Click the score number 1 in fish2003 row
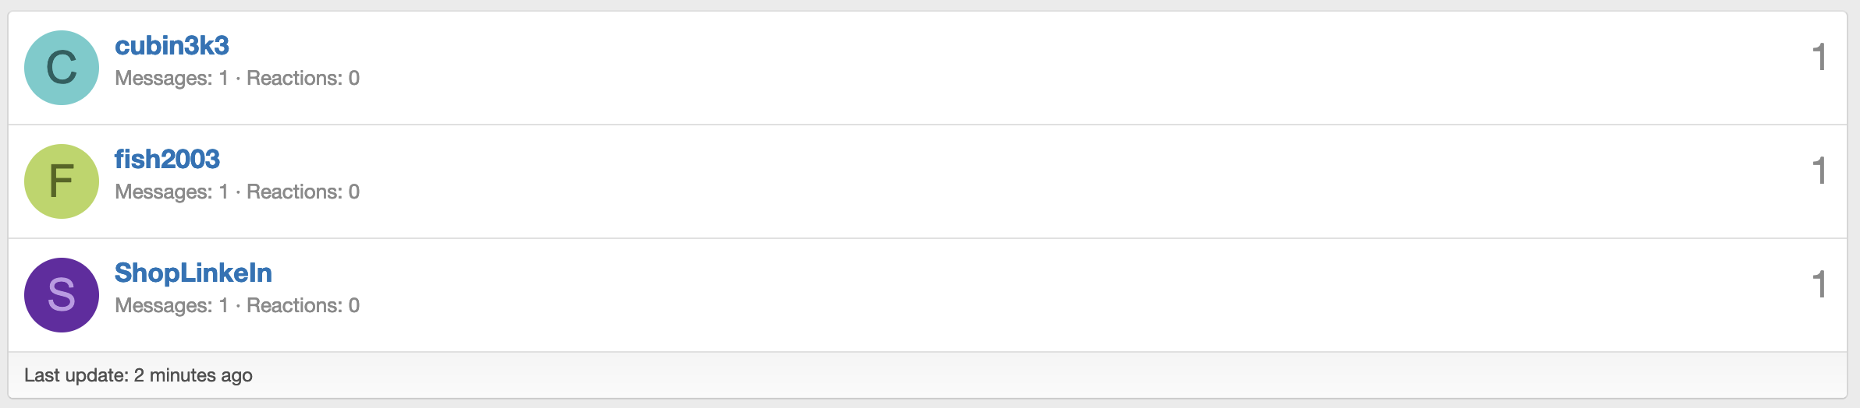This screenshot has height=408, width=1860. point(1819,171)
